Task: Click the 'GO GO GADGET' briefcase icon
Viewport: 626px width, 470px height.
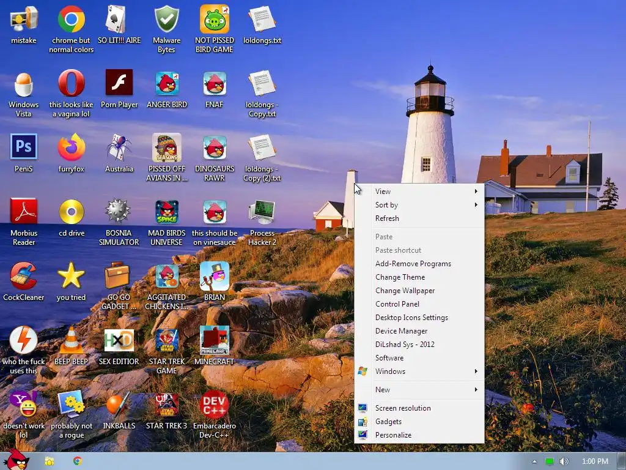Action: (117, 275)
